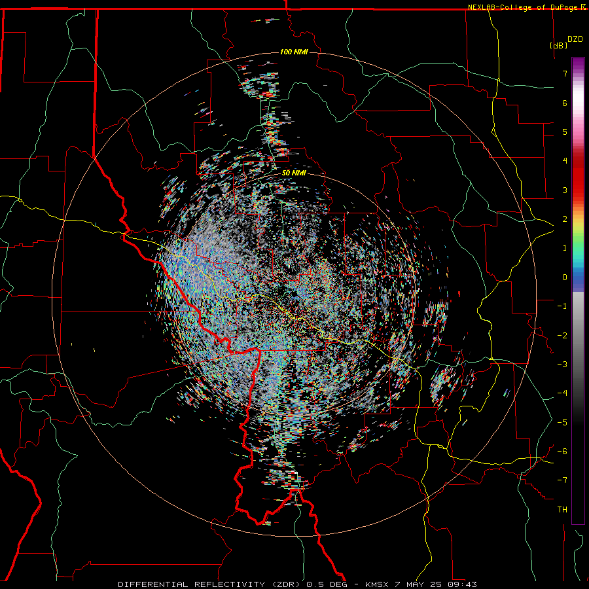
Task: Select the 7 dB scale tick label
Action: [565, 73]
